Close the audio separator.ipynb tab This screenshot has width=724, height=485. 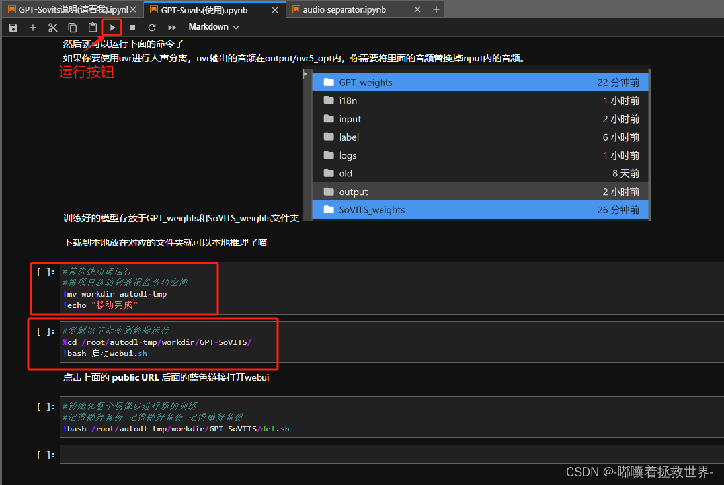417,10
